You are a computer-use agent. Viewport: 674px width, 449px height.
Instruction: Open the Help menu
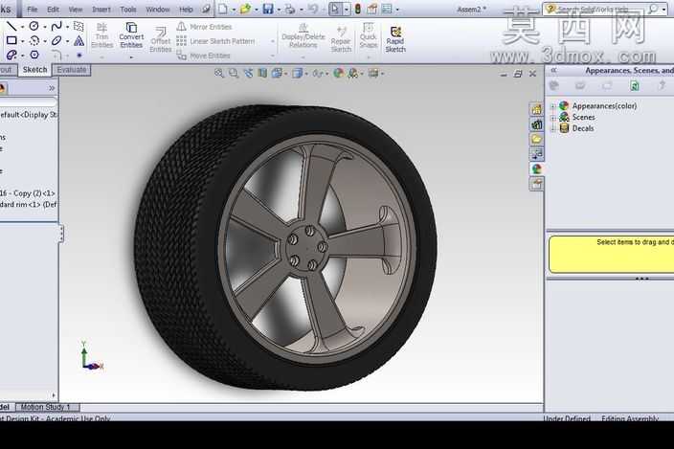click(x=186, y=9)
